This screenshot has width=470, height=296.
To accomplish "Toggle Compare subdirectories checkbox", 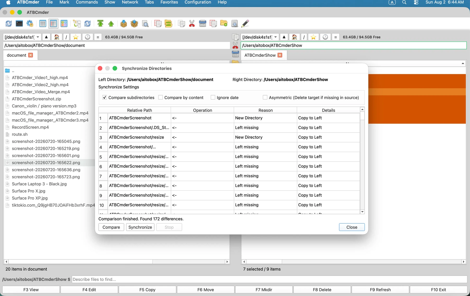I will (x=104, y=98).
